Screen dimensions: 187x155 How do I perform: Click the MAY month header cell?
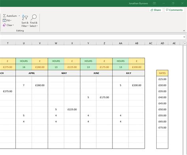(64, 73)
